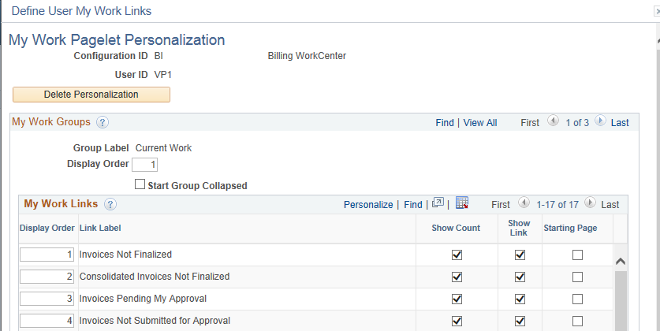Click Delete Personalization button
The image size is (660, 331).
click(x=91, y=95)
